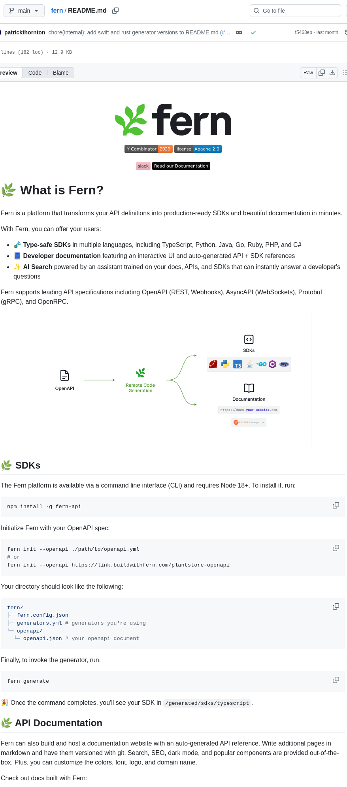Copy the directory structure code block

(336, 606)
